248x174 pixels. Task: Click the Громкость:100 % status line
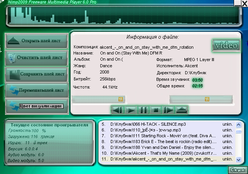27,131
